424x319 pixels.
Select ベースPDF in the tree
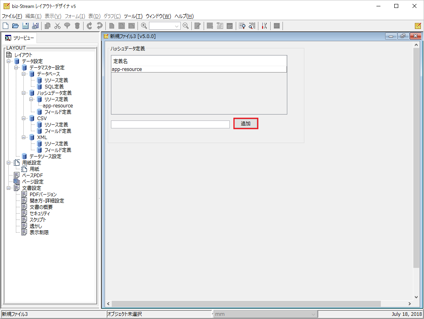32,176
